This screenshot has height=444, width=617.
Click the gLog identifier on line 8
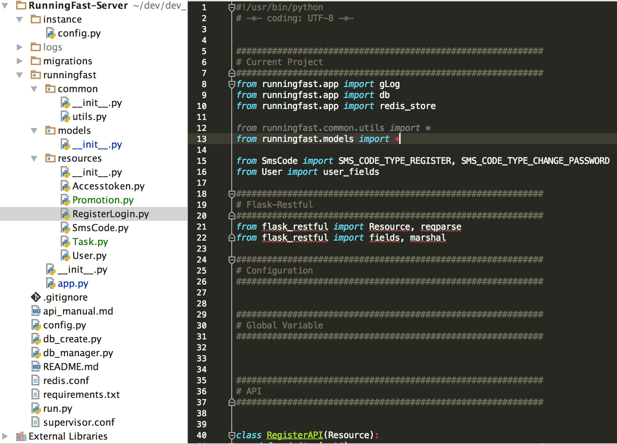click(x=389, y=84)
